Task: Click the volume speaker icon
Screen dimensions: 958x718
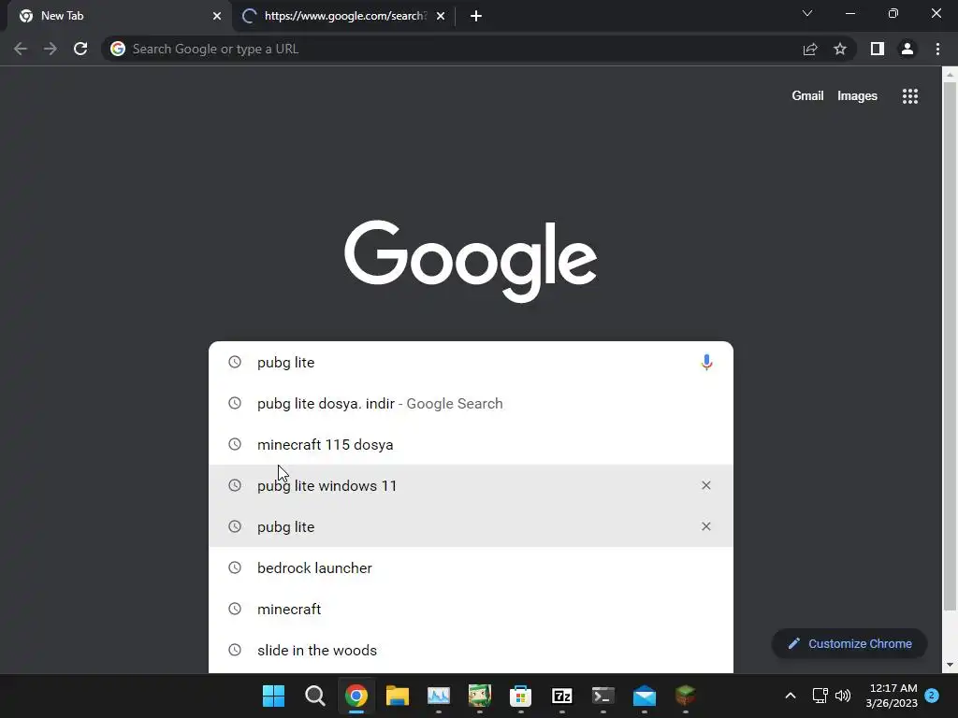Action: point(843,696)
